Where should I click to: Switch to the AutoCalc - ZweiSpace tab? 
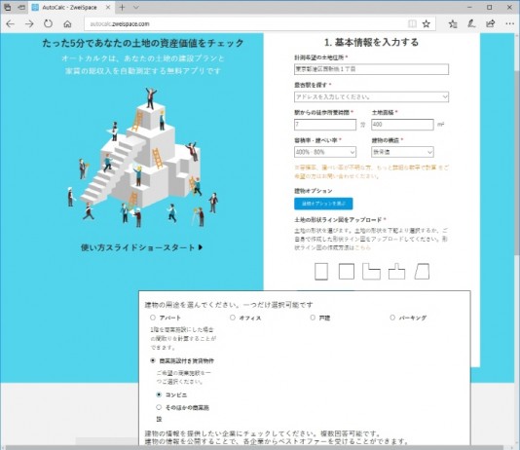[x=70, y=7]
